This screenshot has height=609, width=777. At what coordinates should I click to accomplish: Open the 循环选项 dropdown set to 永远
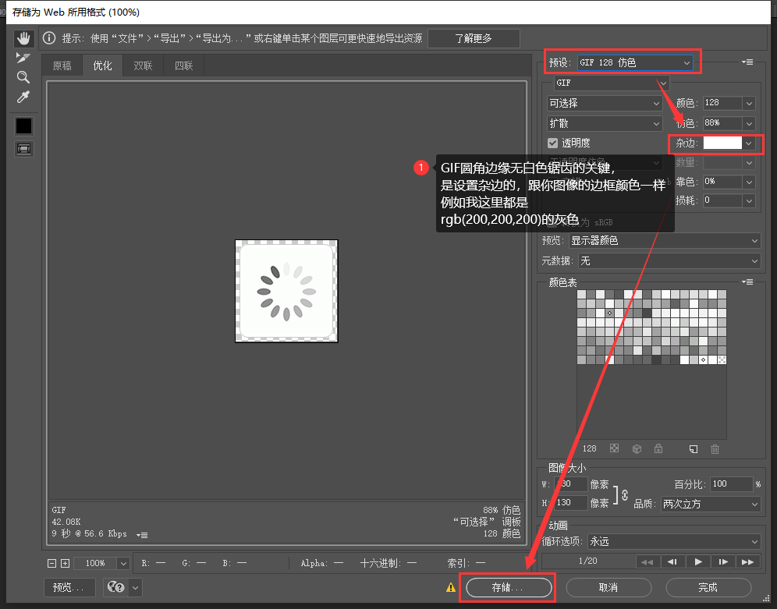click(x=674, y=541)
